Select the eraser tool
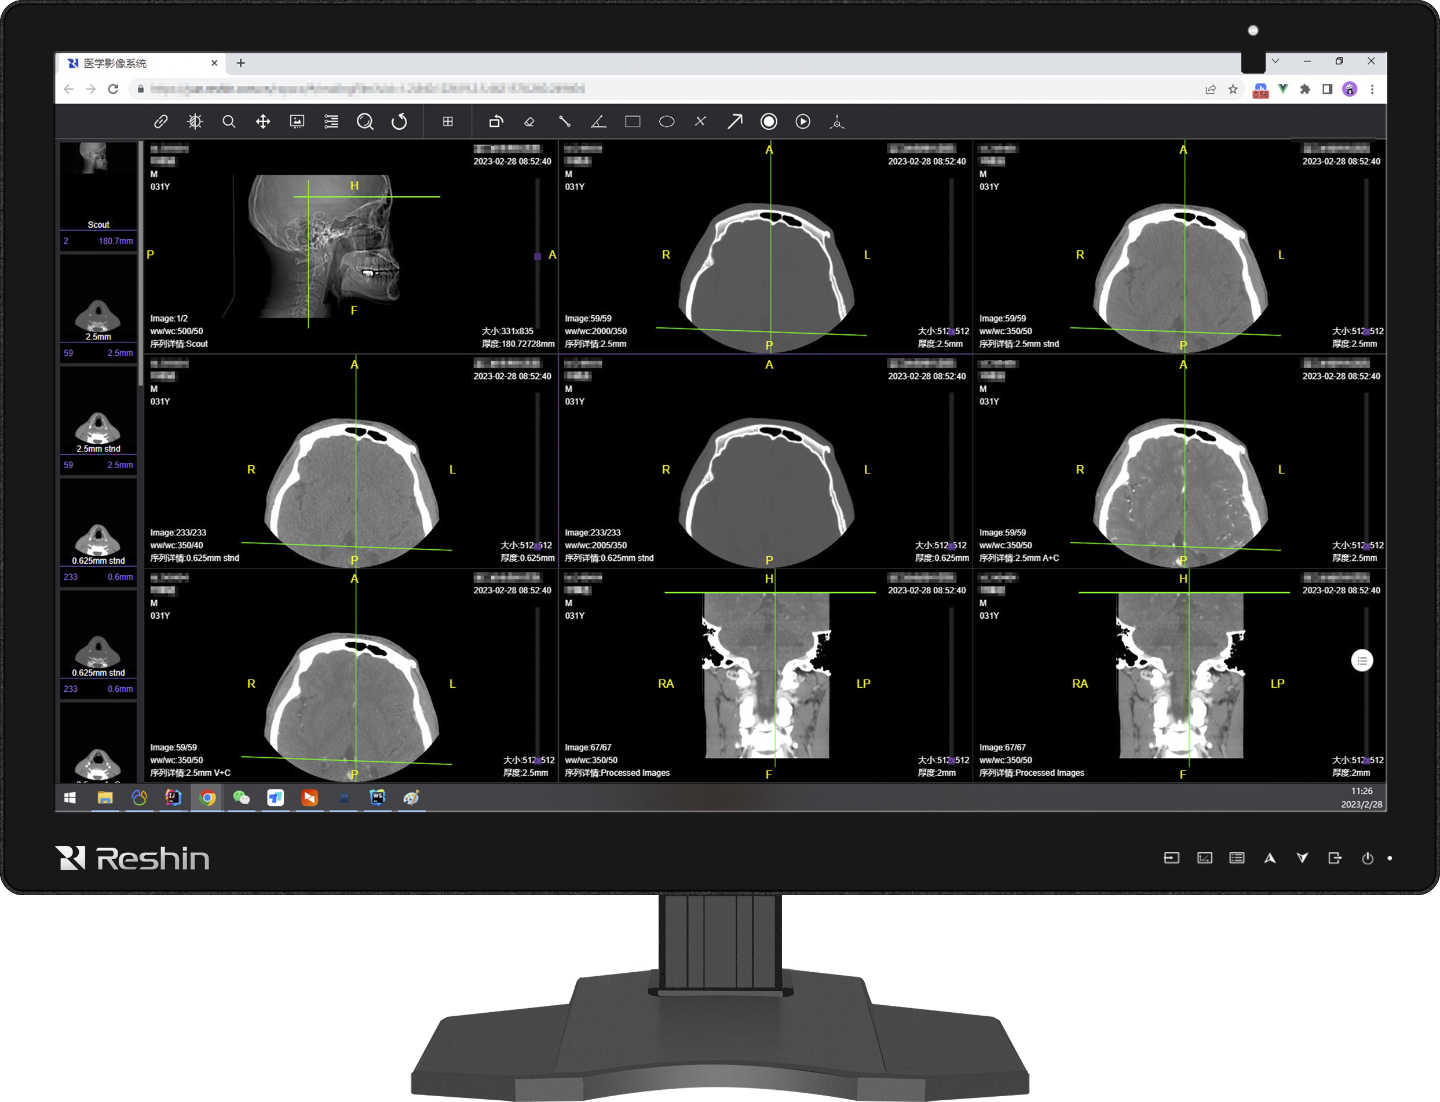Image resolution: width=1440 pixels, height=1102 pixels. (x=530, y=121)
